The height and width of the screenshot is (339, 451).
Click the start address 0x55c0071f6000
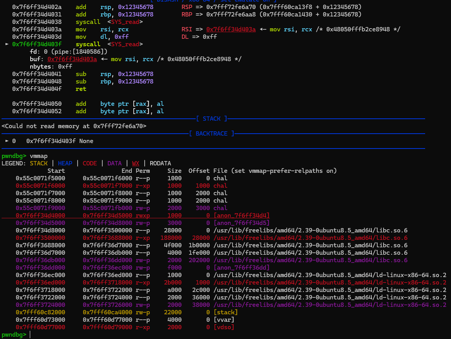40,186
